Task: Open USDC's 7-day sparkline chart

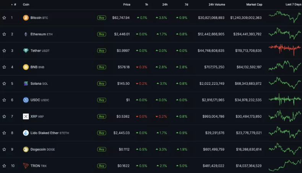Action: point(285,99)
